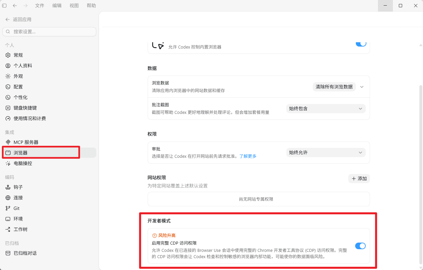423x270 pixels.
Task: Open the 批注截图 始终包含 dropdown
Action: (x=326, y=109)
